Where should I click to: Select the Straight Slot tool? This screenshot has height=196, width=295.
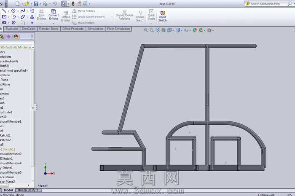4,23
